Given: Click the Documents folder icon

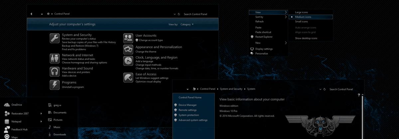Looking at the screenshot, I should point(50,113).
